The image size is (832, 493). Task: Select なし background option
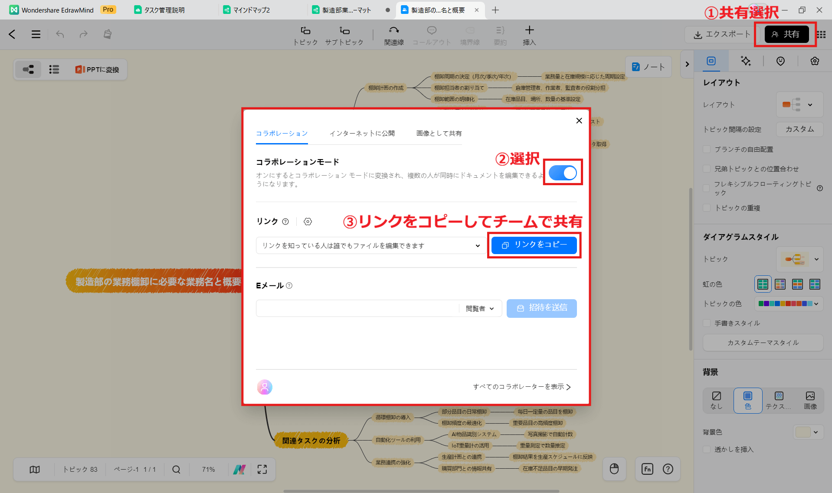pyautogui.click(x=717, y=400)
